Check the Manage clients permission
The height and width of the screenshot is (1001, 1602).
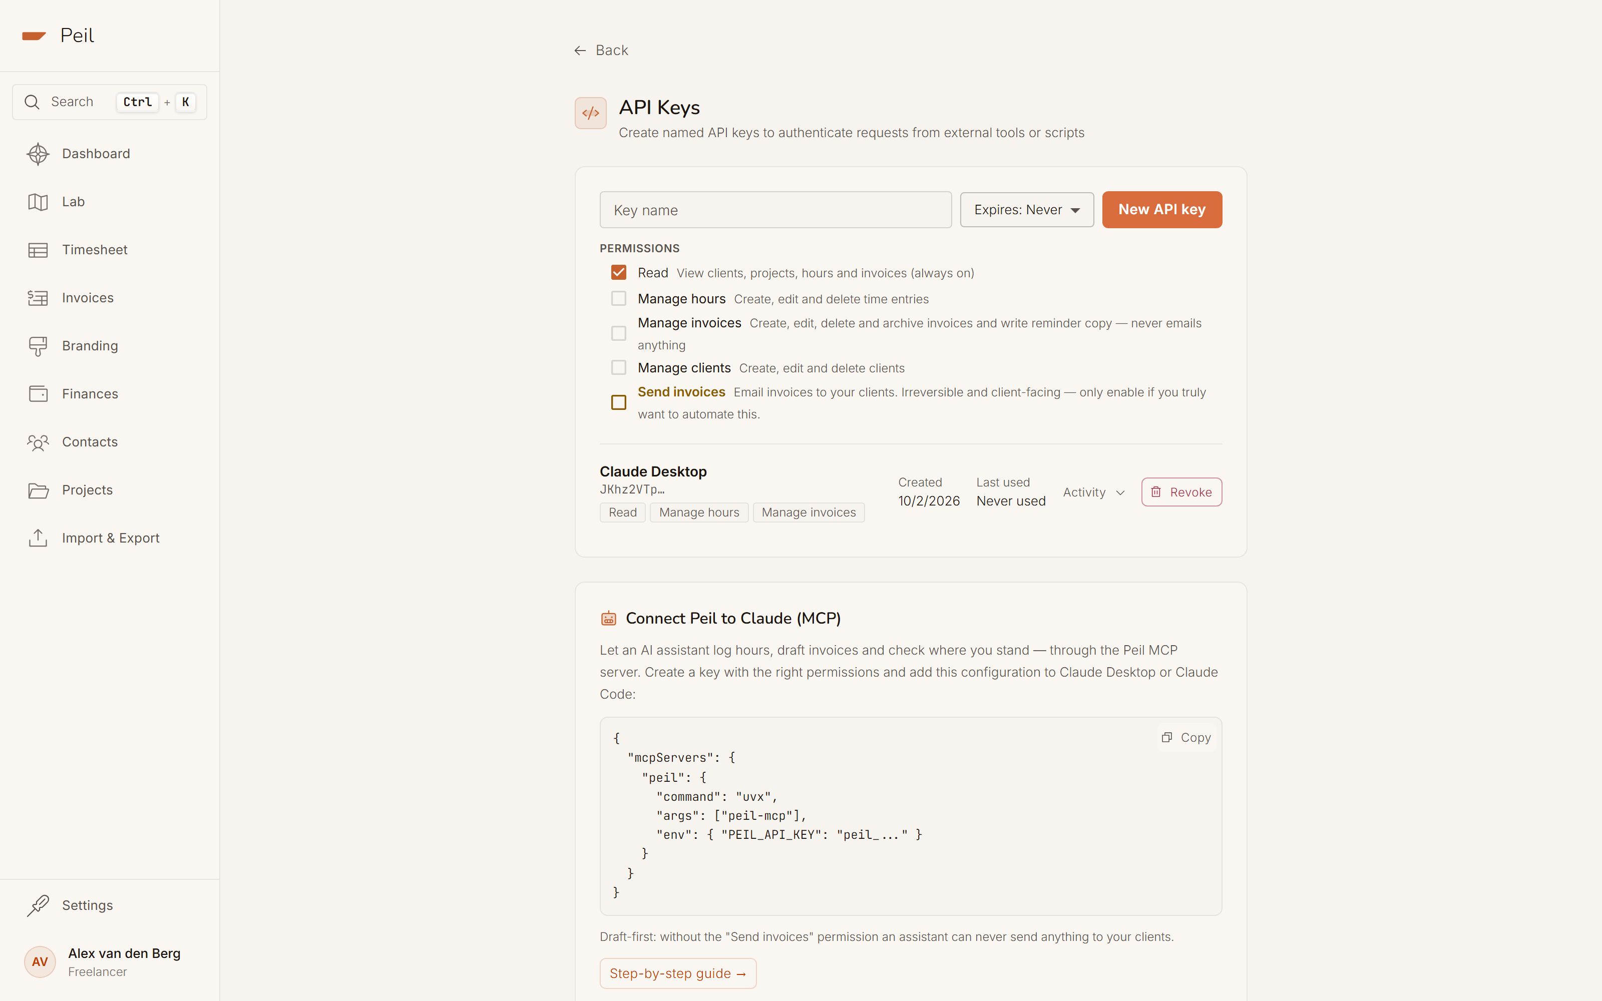click(618, 367)
